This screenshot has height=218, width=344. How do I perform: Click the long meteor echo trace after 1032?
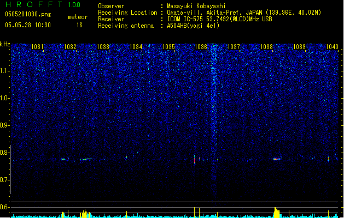click(x=86, y=159)
